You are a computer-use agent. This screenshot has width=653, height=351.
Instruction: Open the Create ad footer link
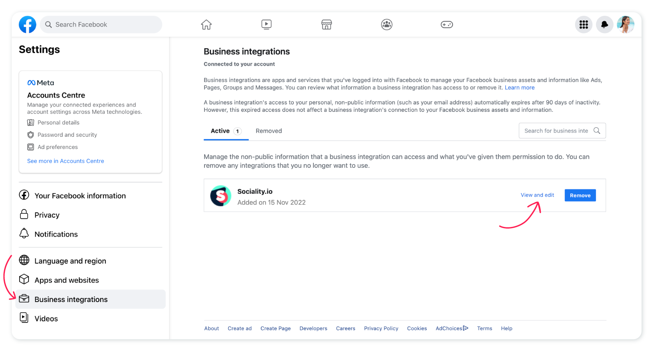(x=240, y=328)
